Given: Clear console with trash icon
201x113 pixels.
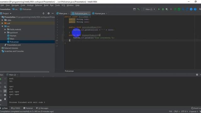Looking at the screenshot, I should [5, 99].
